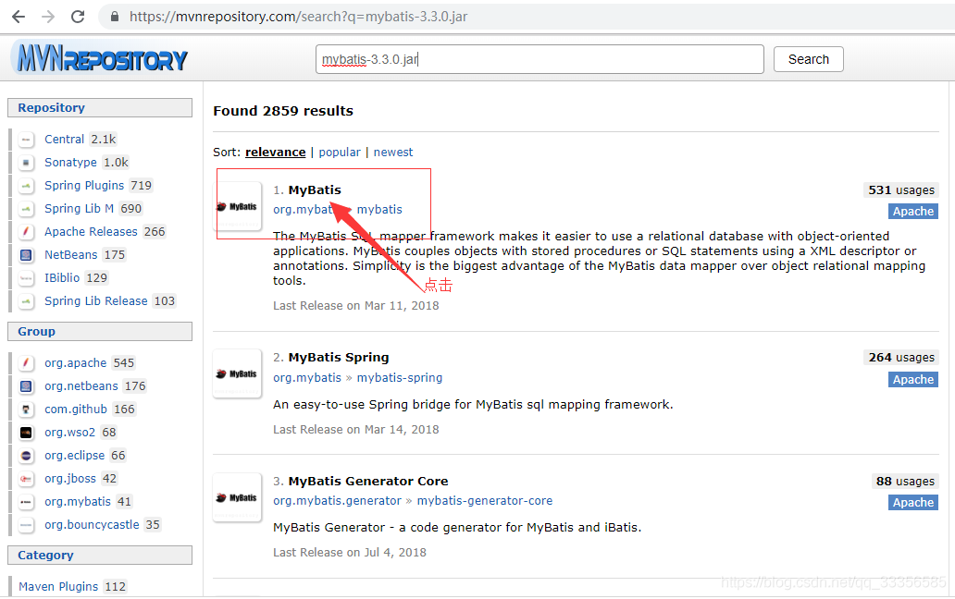Viewport: 955px width, 599px height.
Task: Click MyBatis Spring result logo thumbnail
Action: point(237,374)
